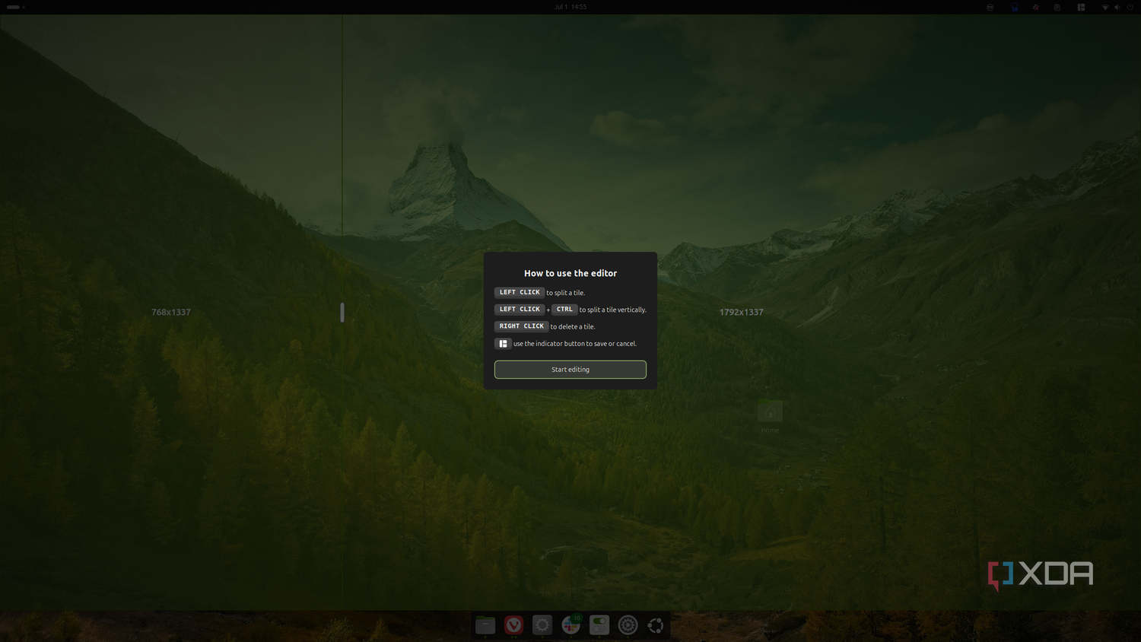Click the red bug-like tray icon
This screenshot has width=1141, height=642.
click(1035, 7)
